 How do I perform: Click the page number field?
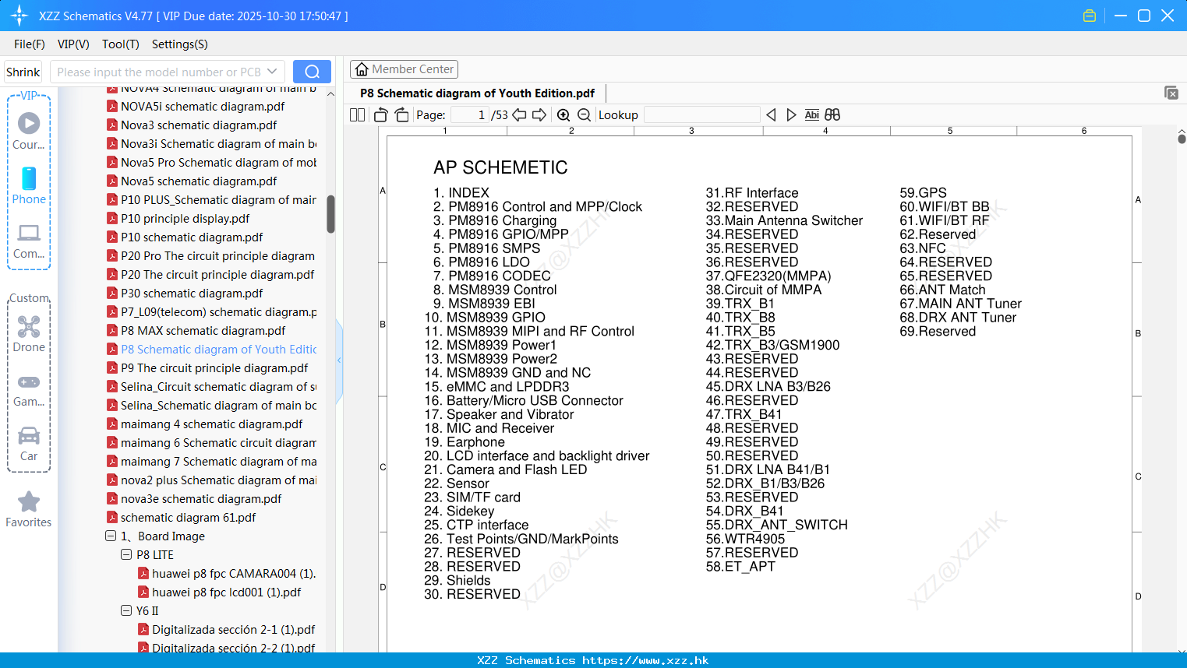[470, 115]
